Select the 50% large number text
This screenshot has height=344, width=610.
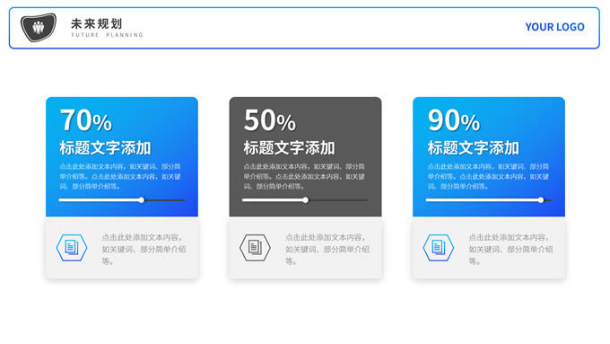click(270, 120)
